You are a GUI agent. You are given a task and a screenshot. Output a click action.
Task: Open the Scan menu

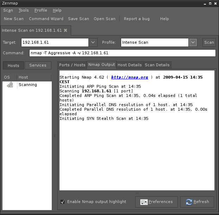pyautogui.click(x=8, y=10)
